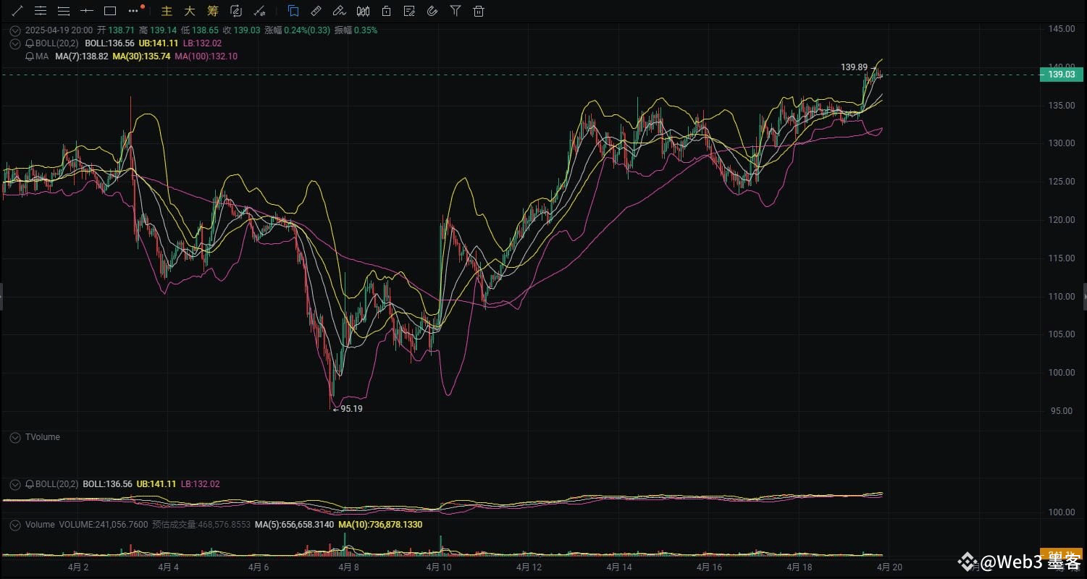The image size is (1087, 579).
Task: Switch to the 主 main chart view
Action: pos(166,11)
